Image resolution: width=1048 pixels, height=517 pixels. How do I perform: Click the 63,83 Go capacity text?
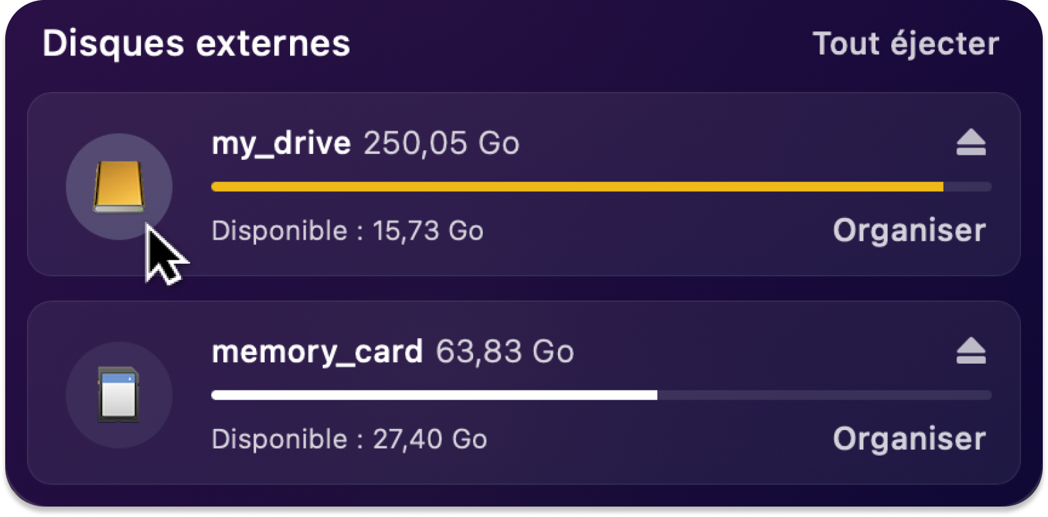[x=505, y=351]
